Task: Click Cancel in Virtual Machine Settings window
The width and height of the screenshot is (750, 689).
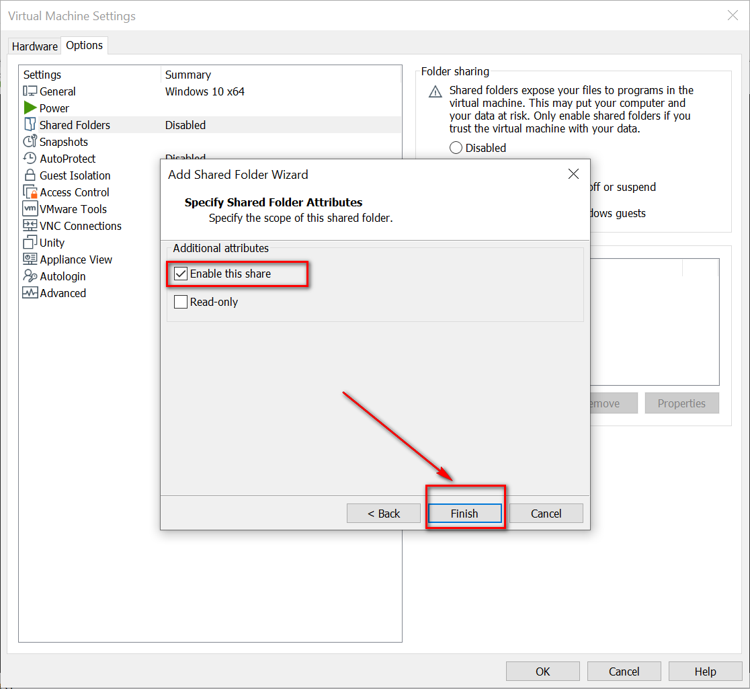Action: (624, 672)
